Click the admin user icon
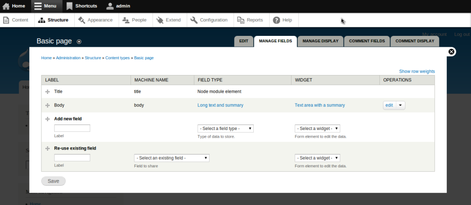The width and height of the screenshot is (471, 205). coord(110,6)
